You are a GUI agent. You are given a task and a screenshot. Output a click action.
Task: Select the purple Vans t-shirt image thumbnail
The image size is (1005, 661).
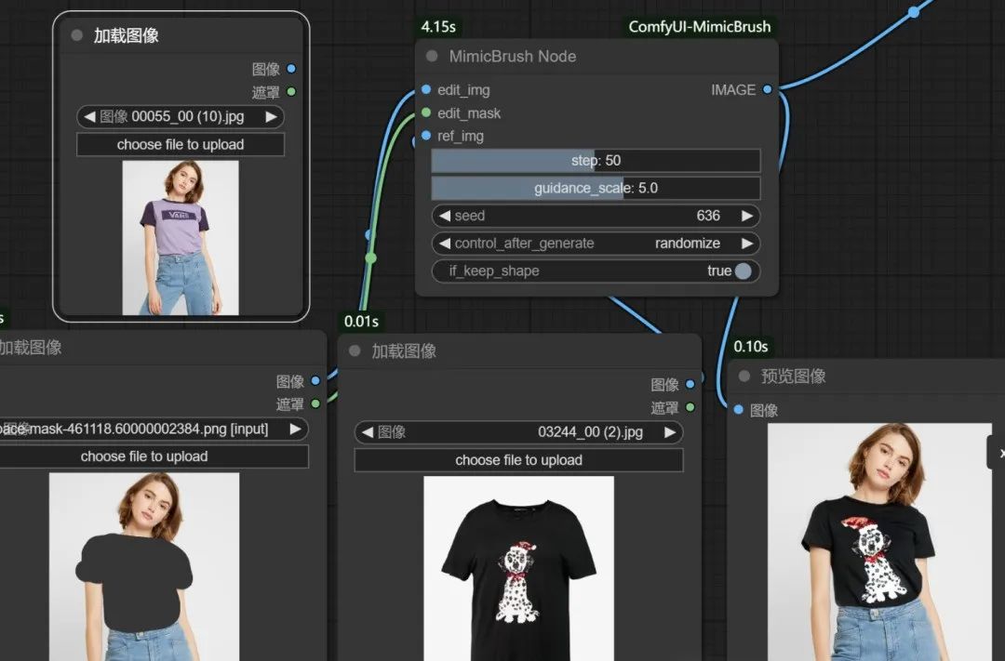(181, 238)
